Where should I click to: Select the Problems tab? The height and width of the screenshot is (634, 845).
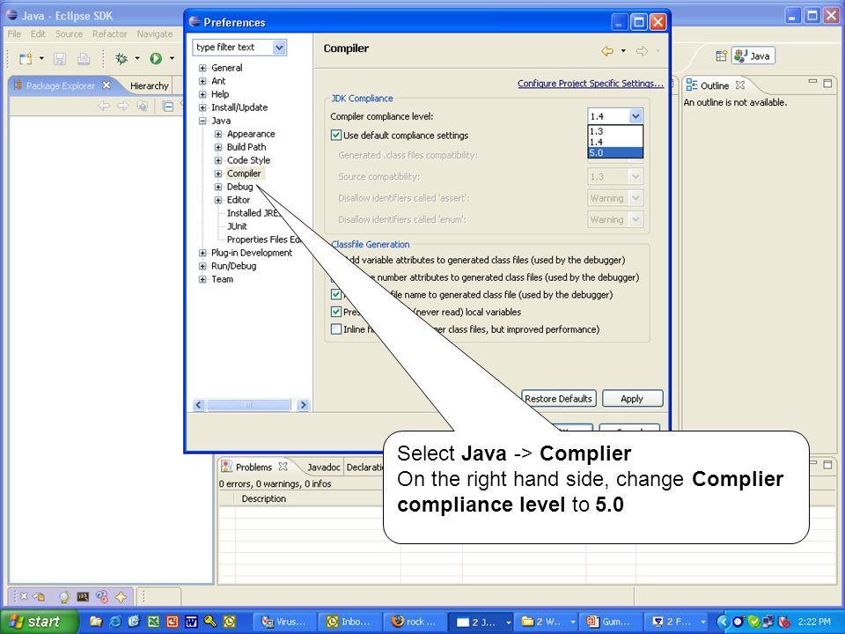[254, 467]
